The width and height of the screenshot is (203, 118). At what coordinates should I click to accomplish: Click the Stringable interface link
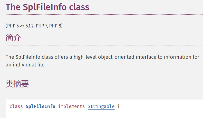(101, 106)
